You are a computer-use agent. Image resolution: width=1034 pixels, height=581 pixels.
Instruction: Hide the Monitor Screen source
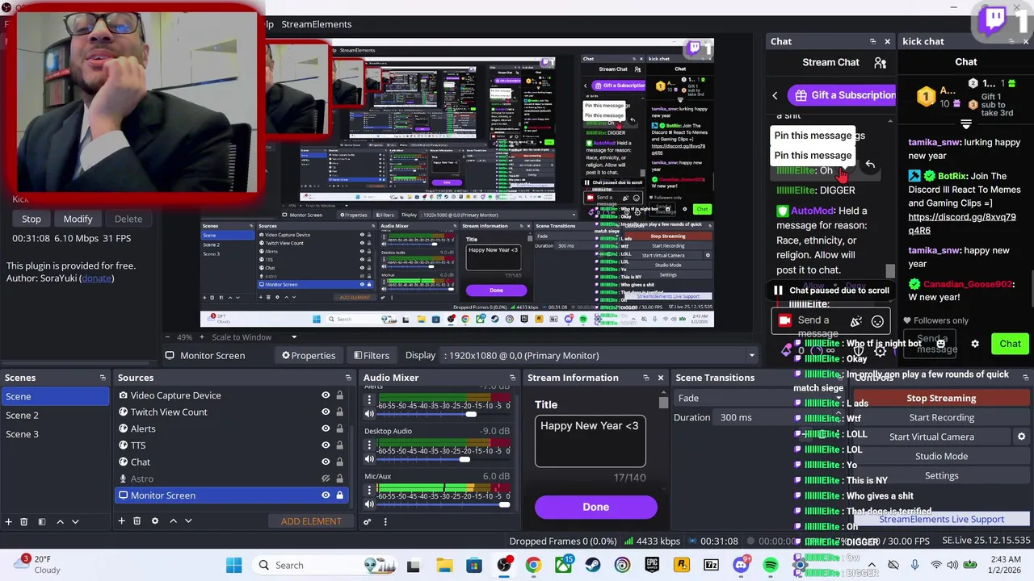(x=326, y=495)
